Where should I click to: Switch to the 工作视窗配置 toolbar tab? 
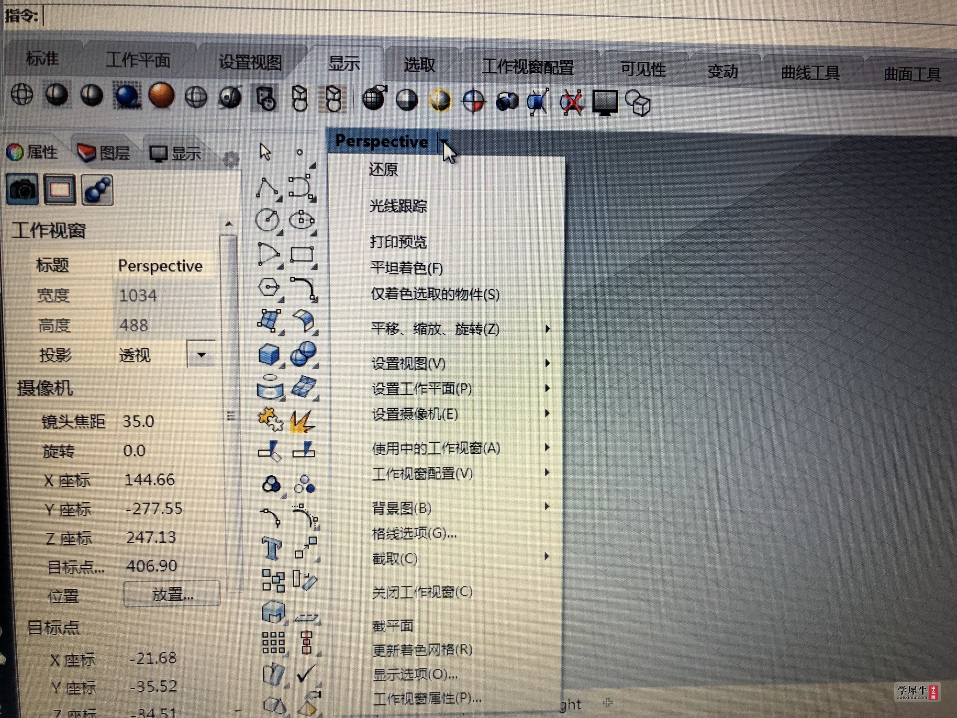pos(528,67)
